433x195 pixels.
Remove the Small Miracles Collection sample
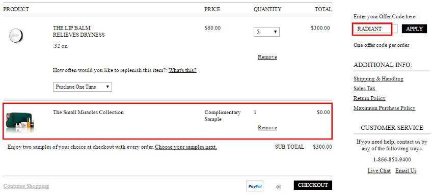click(267, 128)
